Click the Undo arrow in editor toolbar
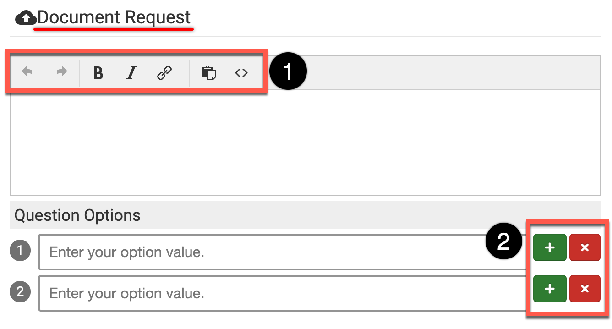The width and height of the screenshot is (612, 329). click(x=27, y=72)
